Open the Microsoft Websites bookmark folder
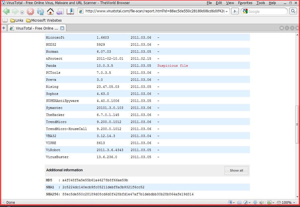 coord(44,20)
